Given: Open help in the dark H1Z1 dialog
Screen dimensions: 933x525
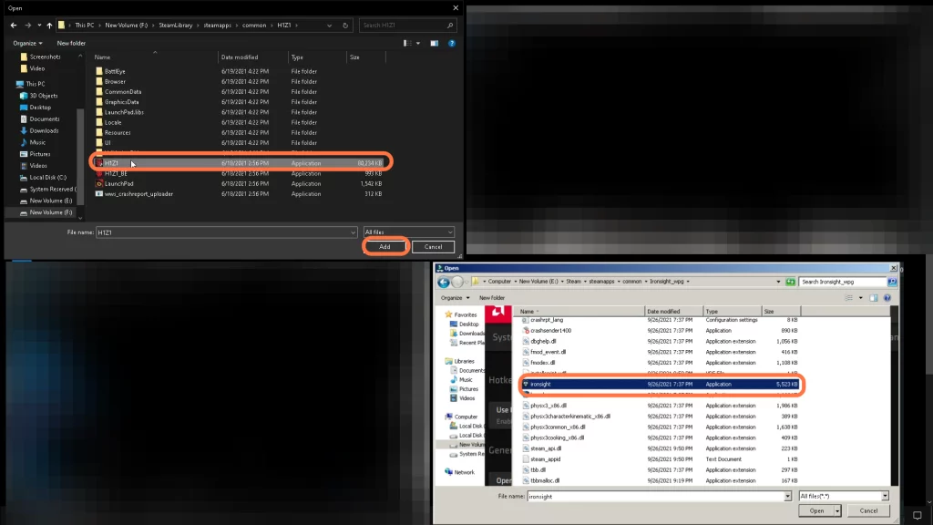Looking at the screenshot, I should [x=452, y=44].
